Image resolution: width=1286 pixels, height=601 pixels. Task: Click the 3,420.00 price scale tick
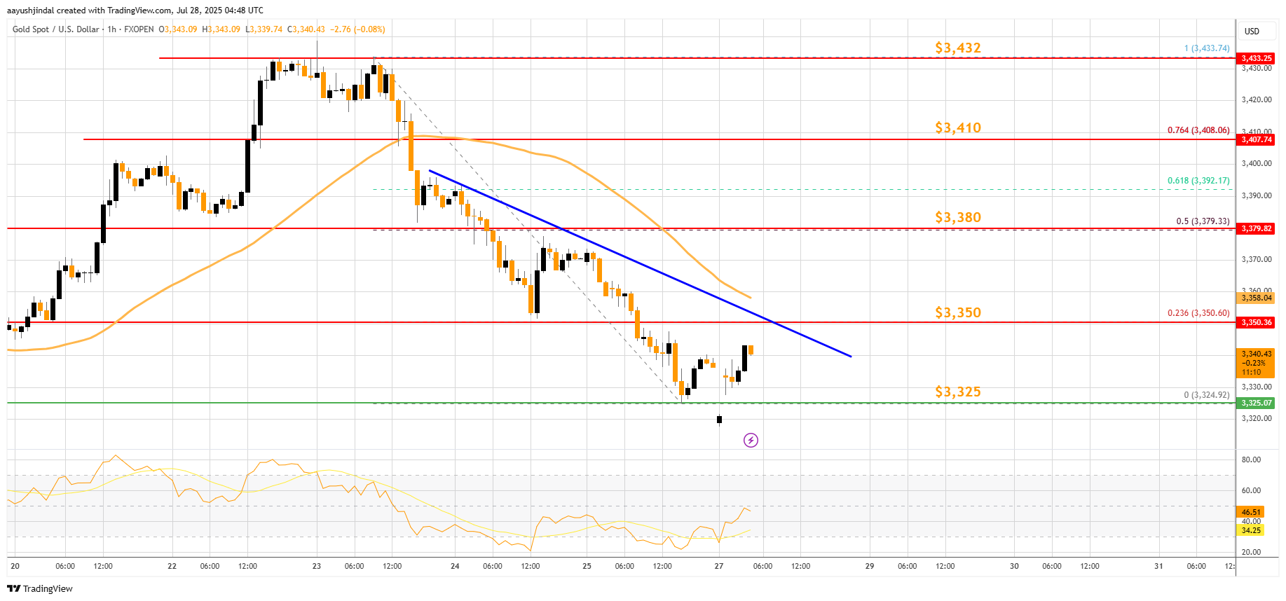[x=1257, y=99]
